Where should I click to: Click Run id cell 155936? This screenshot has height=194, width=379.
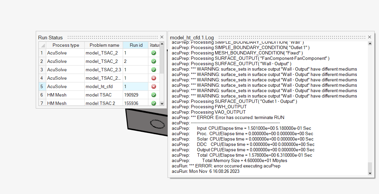(136, 103)
